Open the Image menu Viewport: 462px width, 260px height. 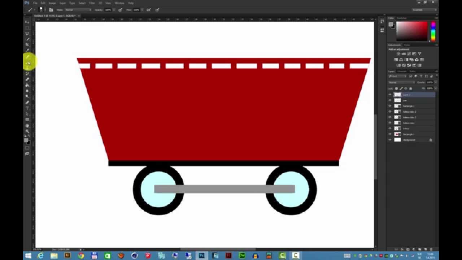click(x=52, y=3)
